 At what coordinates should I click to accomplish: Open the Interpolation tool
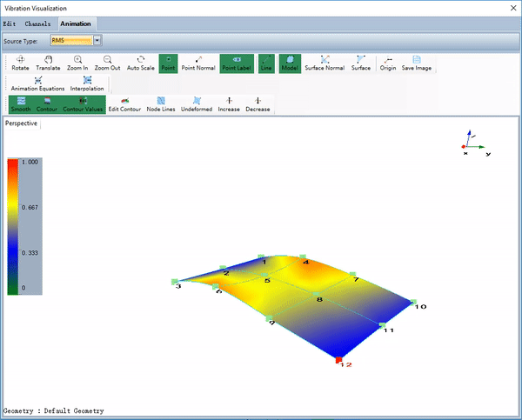coord(87,83)
